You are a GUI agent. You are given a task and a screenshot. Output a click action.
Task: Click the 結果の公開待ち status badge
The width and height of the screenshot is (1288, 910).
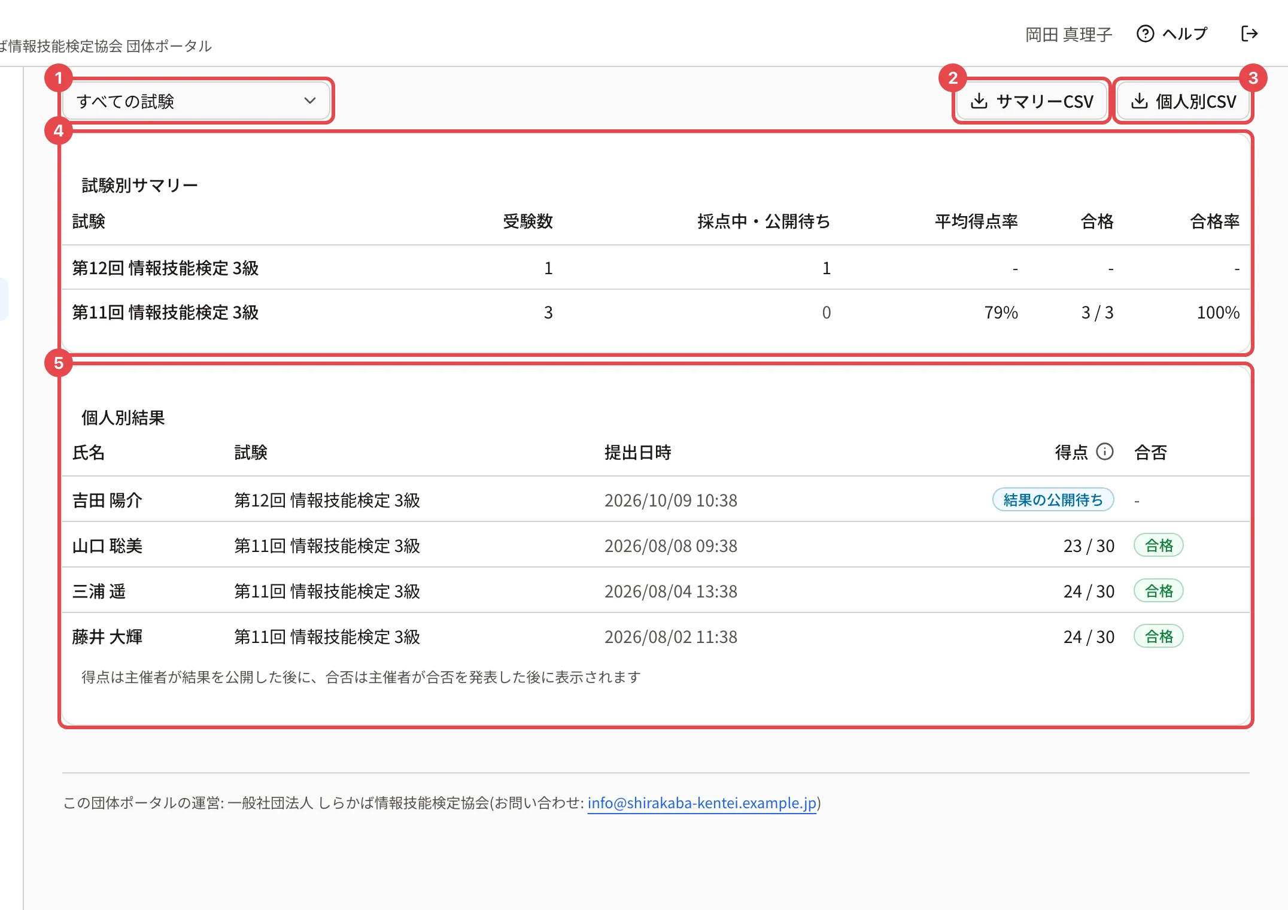(x=1053, y=500)
